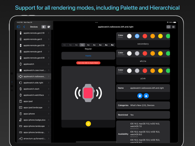195x146 pixels.
Task: Switch to single symbol view mode
Action: (169, 27)
